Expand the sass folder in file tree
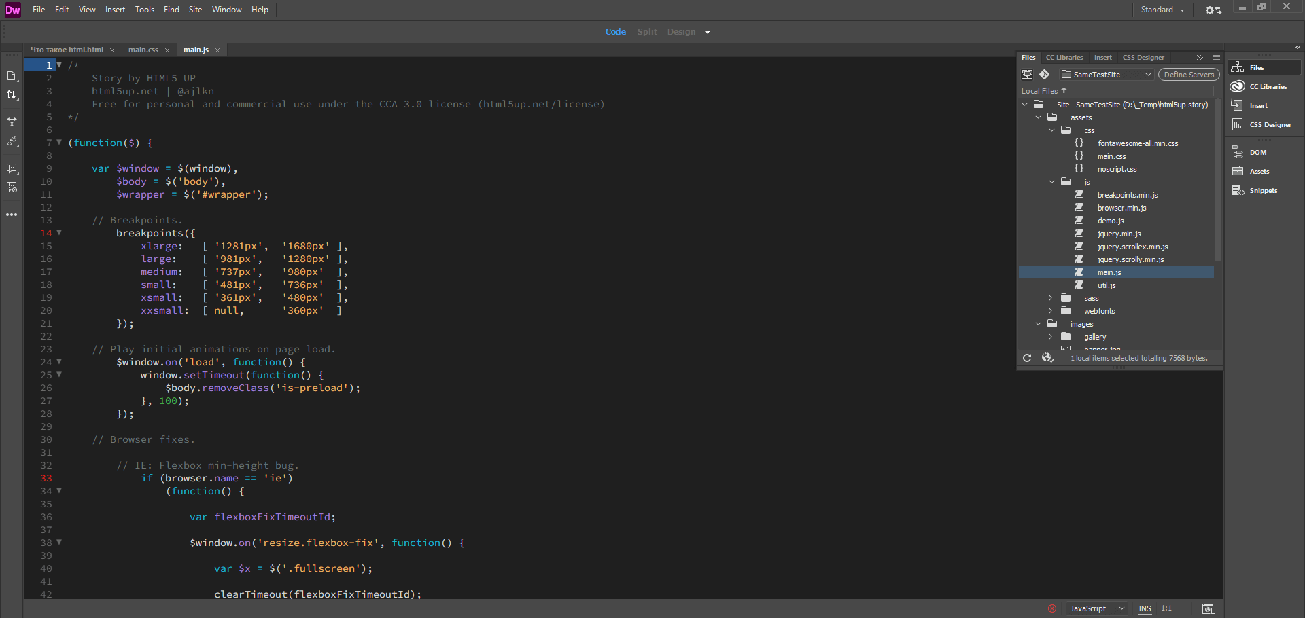 1051,298
